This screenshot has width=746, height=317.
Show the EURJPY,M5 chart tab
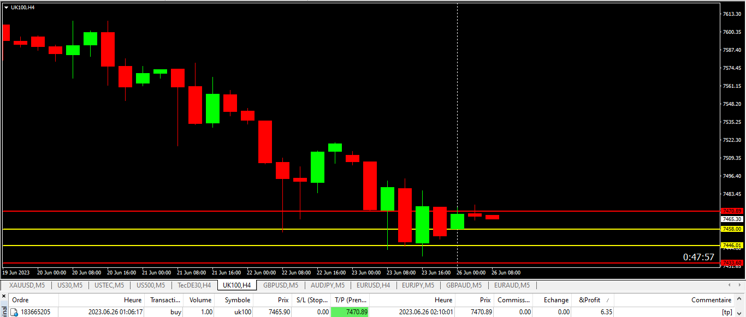[x=418, y=285]
